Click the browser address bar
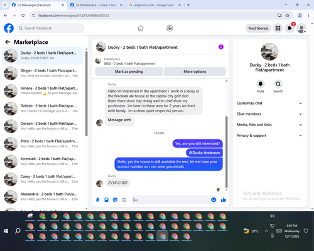 click(156, 16)
